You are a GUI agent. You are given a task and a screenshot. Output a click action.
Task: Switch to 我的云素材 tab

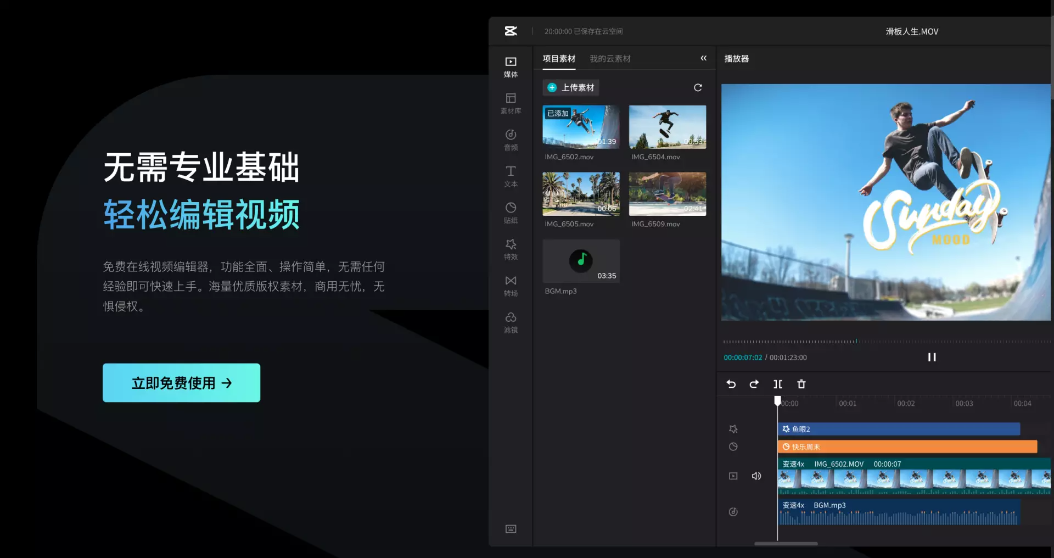pos(610,59)
